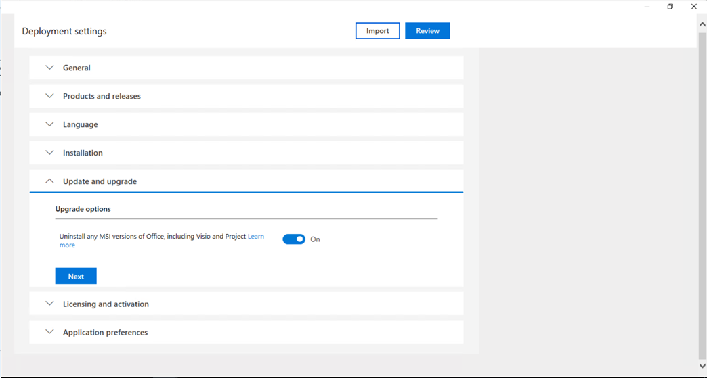Click the Import button
The width and height of the screenshot is (707, 378).
click(x=377, y=30)
